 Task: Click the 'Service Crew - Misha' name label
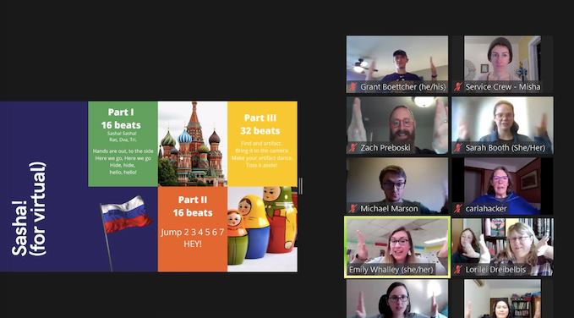(x=503, y=87)
